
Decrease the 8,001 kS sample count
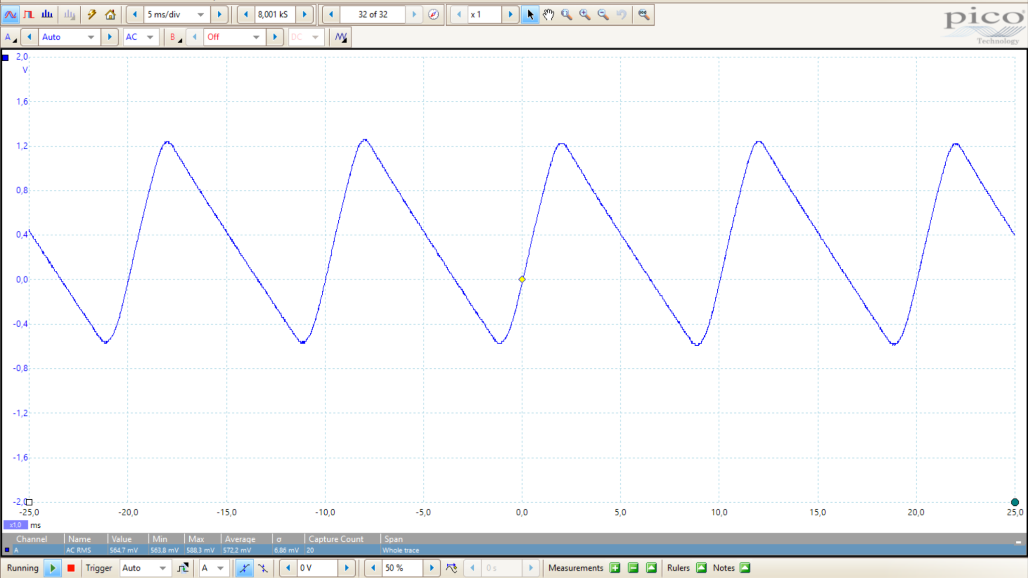(246, 15)
